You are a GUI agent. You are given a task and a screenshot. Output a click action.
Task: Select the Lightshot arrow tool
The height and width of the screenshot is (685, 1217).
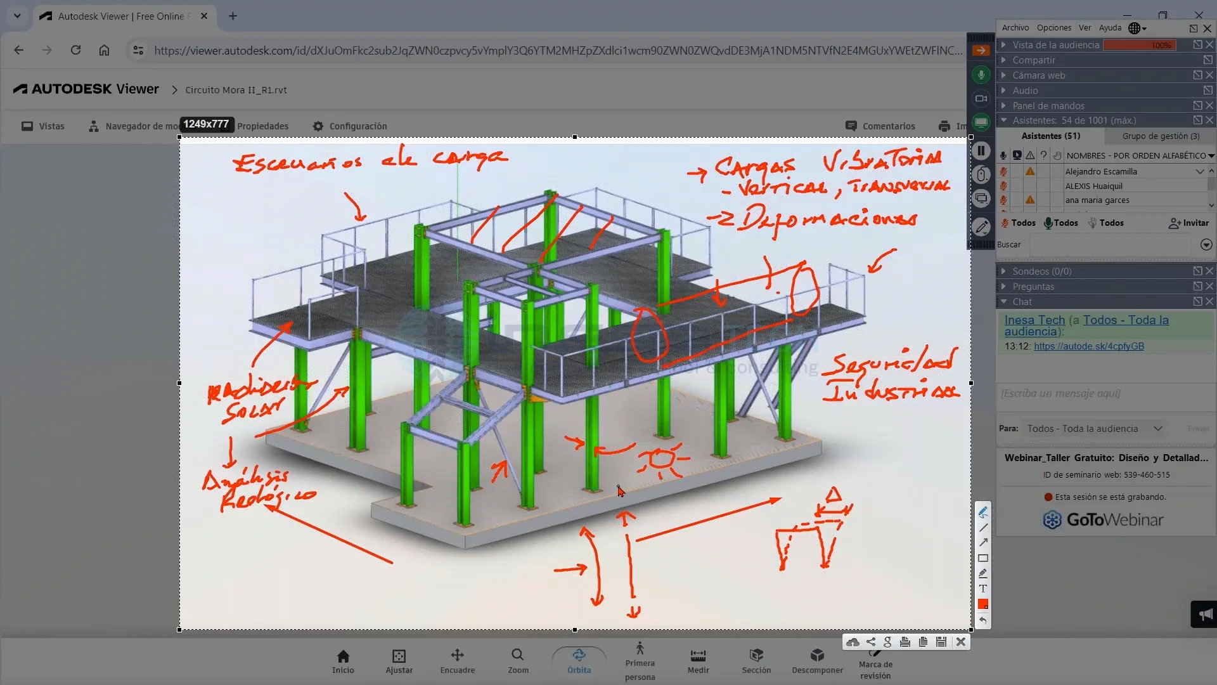(x=982, y=543)
